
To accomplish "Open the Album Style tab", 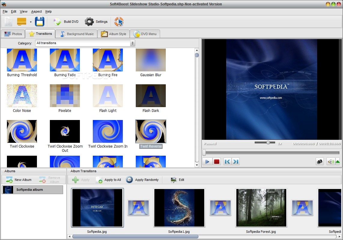I will tap(113, 34).
